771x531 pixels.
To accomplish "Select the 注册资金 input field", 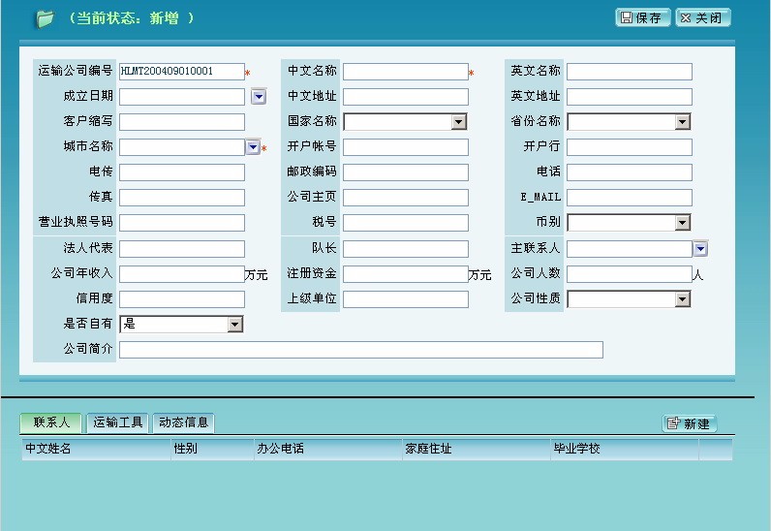I will (x=406, y=273).
